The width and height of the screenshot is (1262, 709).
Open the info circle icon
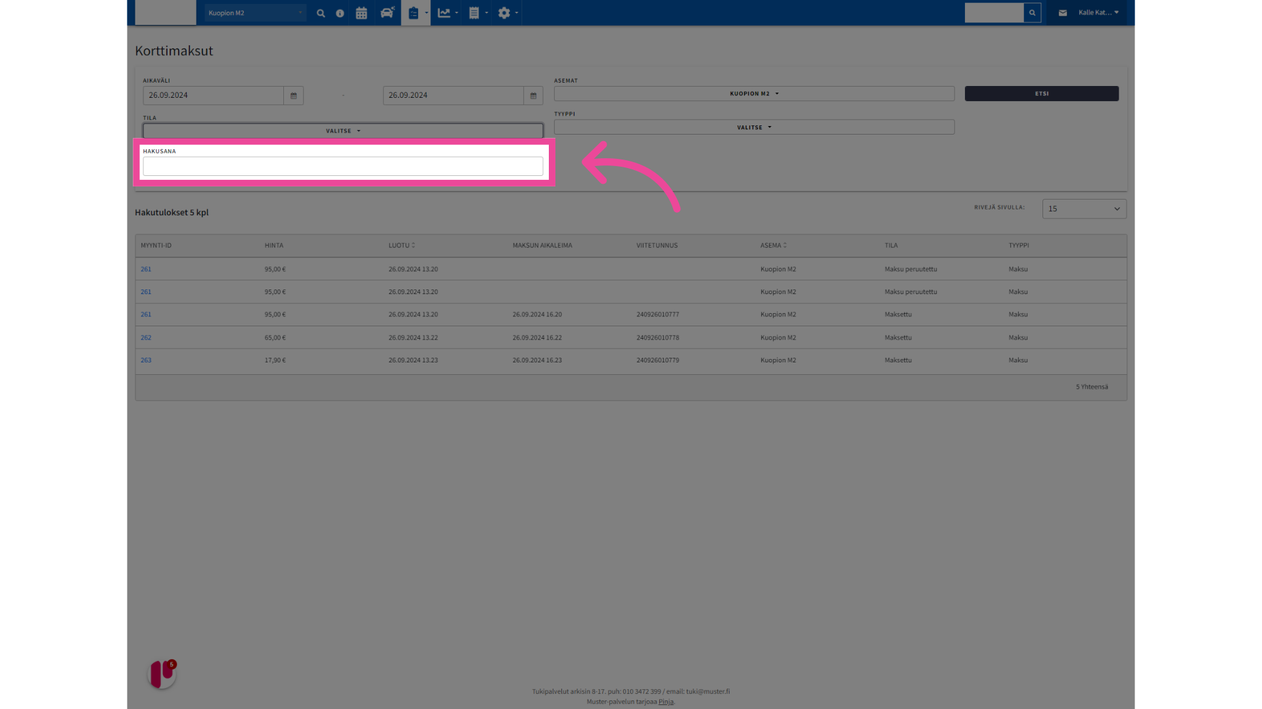tap(340, 13)
